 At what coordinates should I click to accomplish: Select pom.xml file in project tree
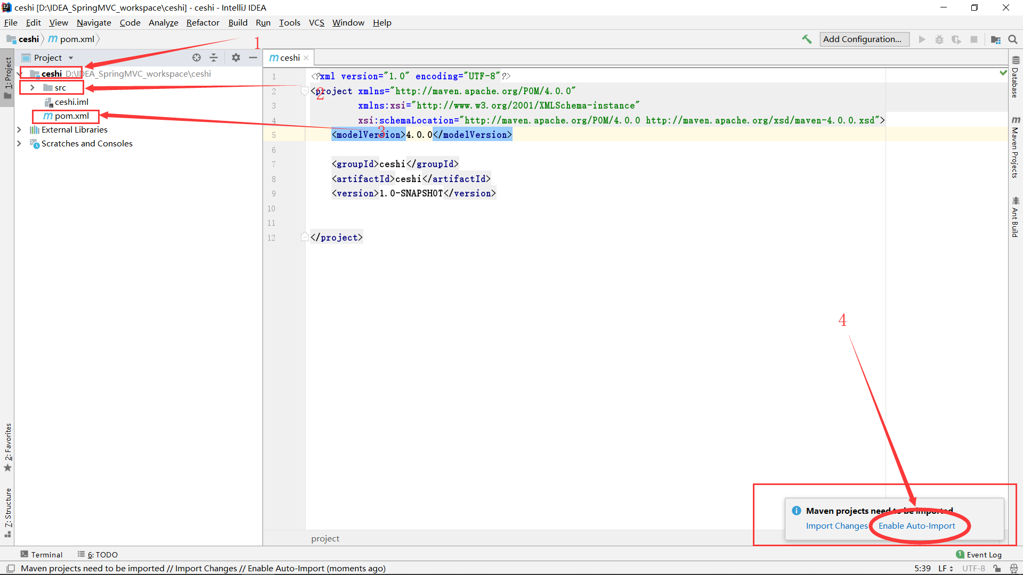point(66,116)
